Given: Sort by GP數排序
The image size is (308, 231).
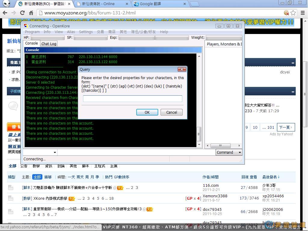Looking at the screenshot, I should coord(122,177).
